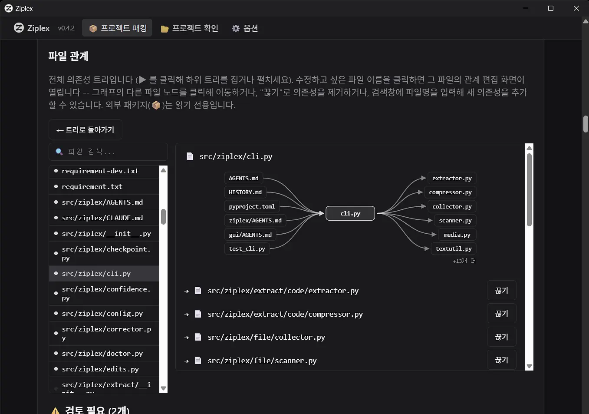
Task: Click the ← 트리로 돌아가기 button
Action: coord(85,129)
